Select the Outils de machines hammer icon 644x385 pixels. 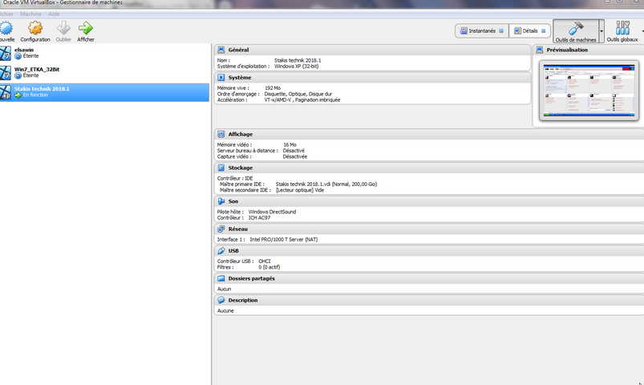575,28
